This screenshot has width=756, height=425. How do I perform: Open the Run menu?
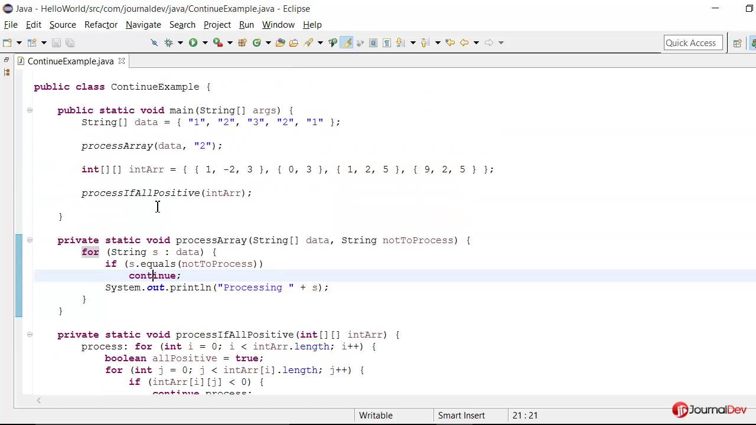pos(246,24)
